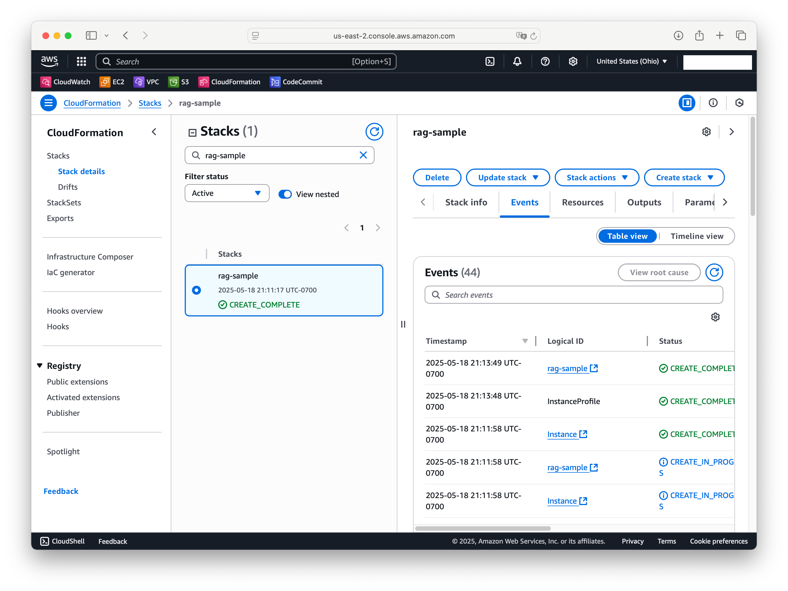Open the AWS console settings gear
The width and height of the screenshot is (788, 591).
(573, 61)
